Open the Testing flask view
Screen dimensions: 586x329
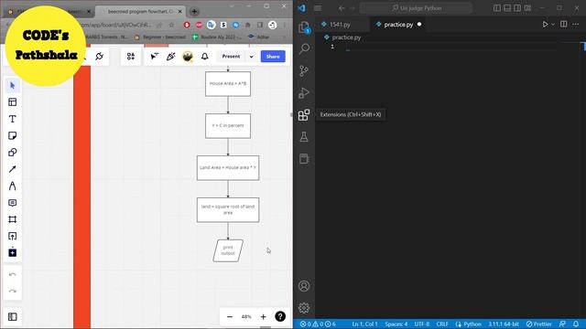coord(304,136)
